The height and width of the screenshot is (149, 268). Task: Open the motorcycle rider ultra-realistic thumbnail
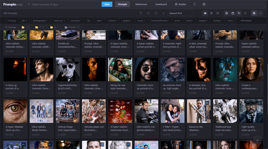[x=146, y=111]
